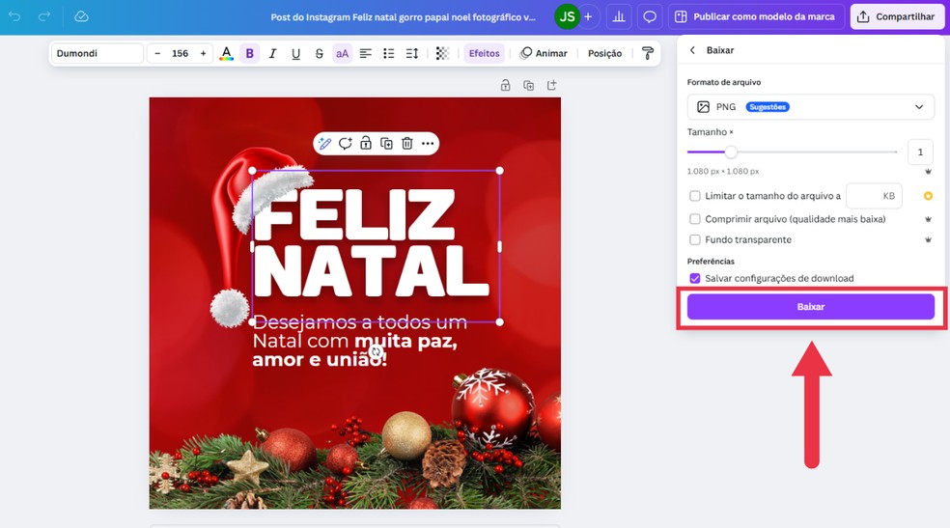Click the purple Baixar button

point(810,307)
